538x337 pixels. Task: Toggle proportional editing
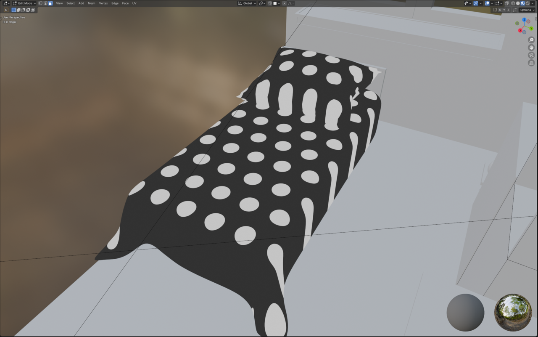[x=285, y=3]
